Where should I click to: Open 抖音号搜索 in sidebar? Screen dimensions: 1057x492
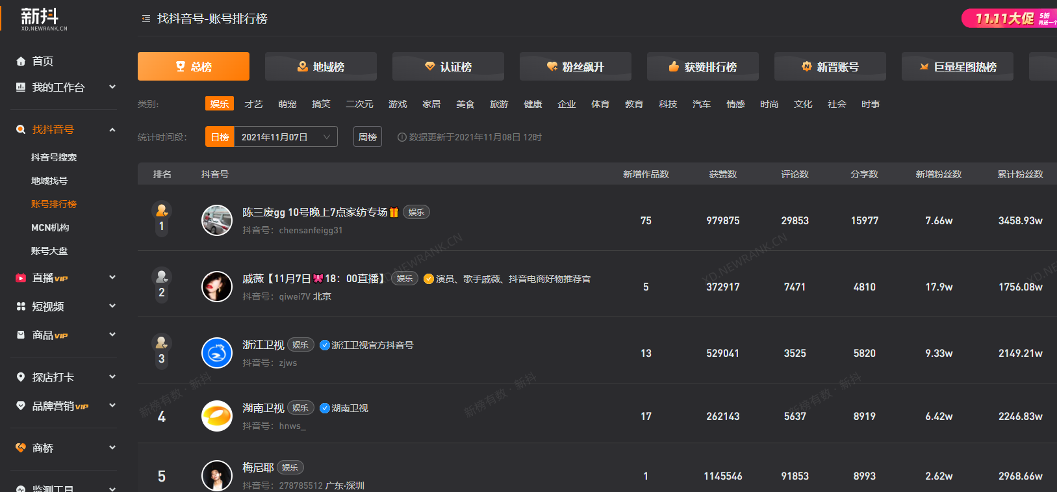point(54,157)
